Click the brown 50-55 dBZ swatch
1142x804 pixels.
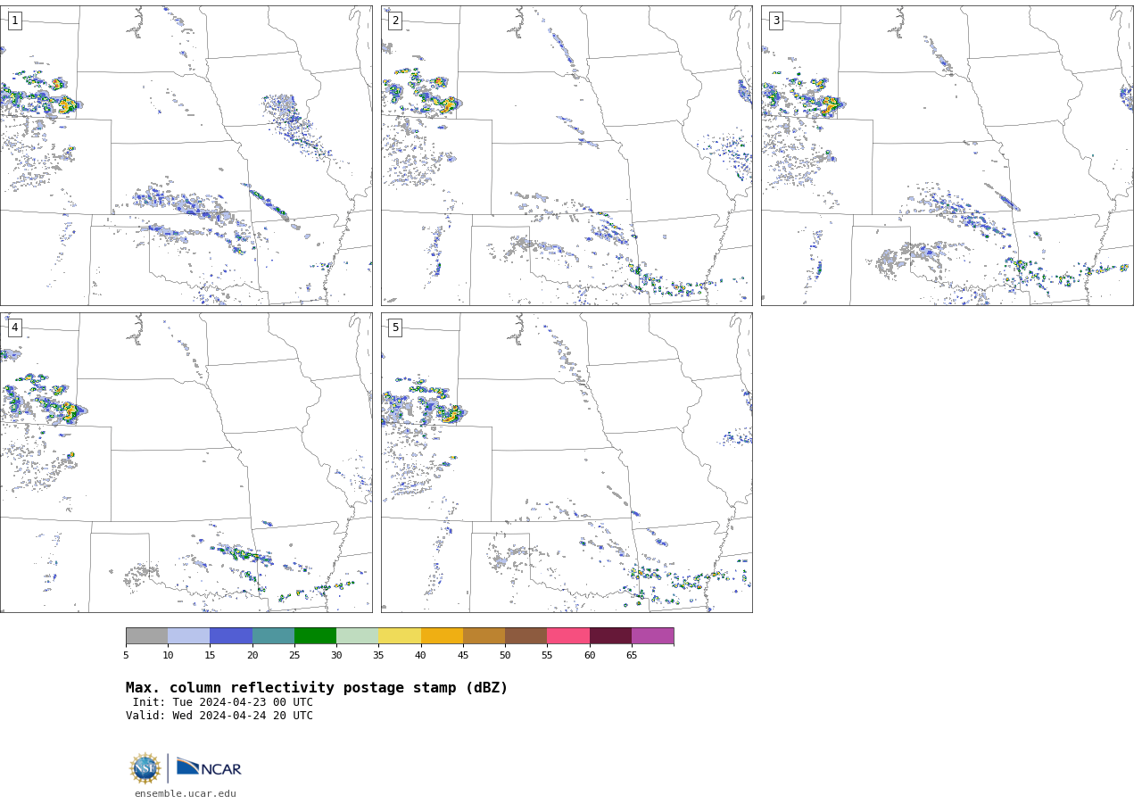525,635
